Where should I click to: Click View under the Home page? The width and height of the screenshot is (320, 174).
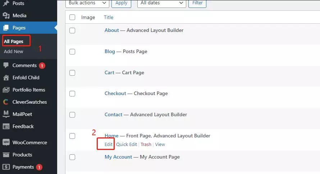[x=160, y=145]
